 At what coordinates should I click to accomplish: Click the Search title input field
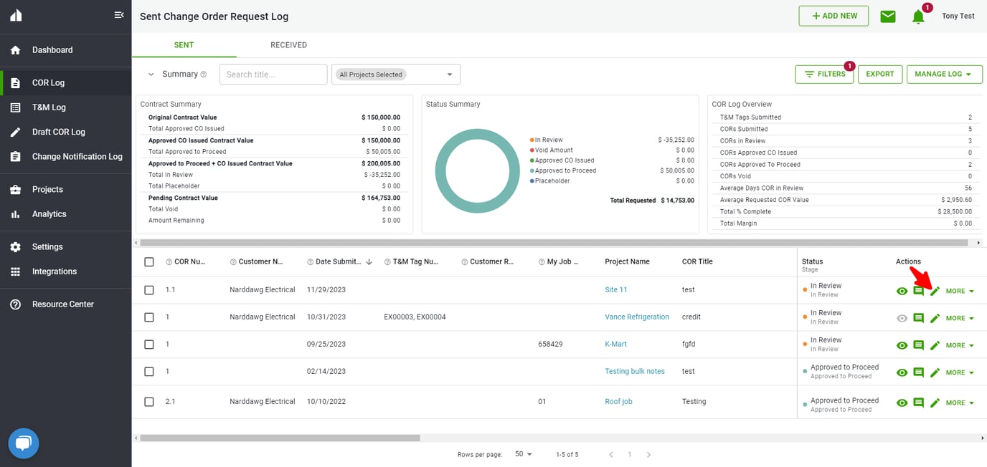(273, 74)
